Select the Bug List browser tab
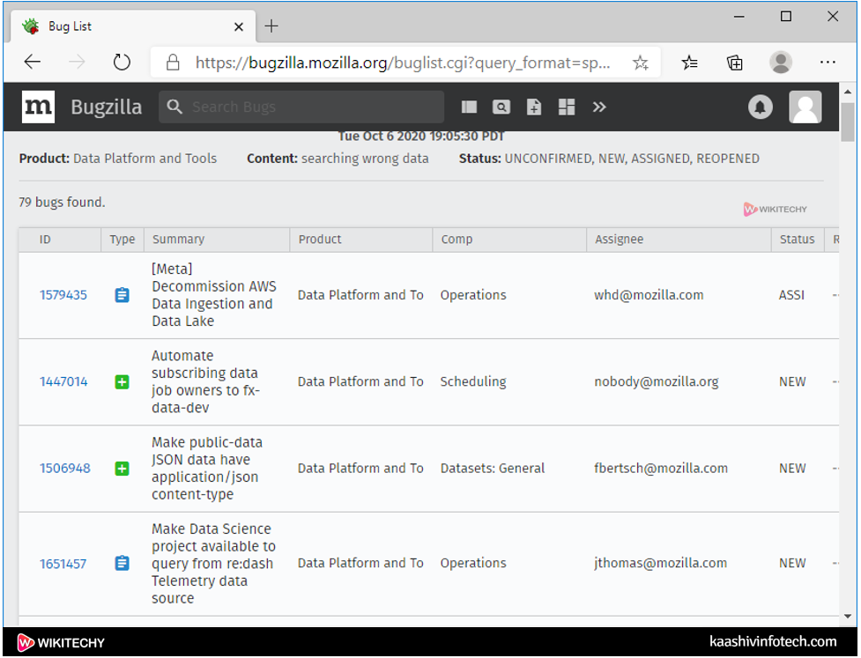 pos(123,26)
